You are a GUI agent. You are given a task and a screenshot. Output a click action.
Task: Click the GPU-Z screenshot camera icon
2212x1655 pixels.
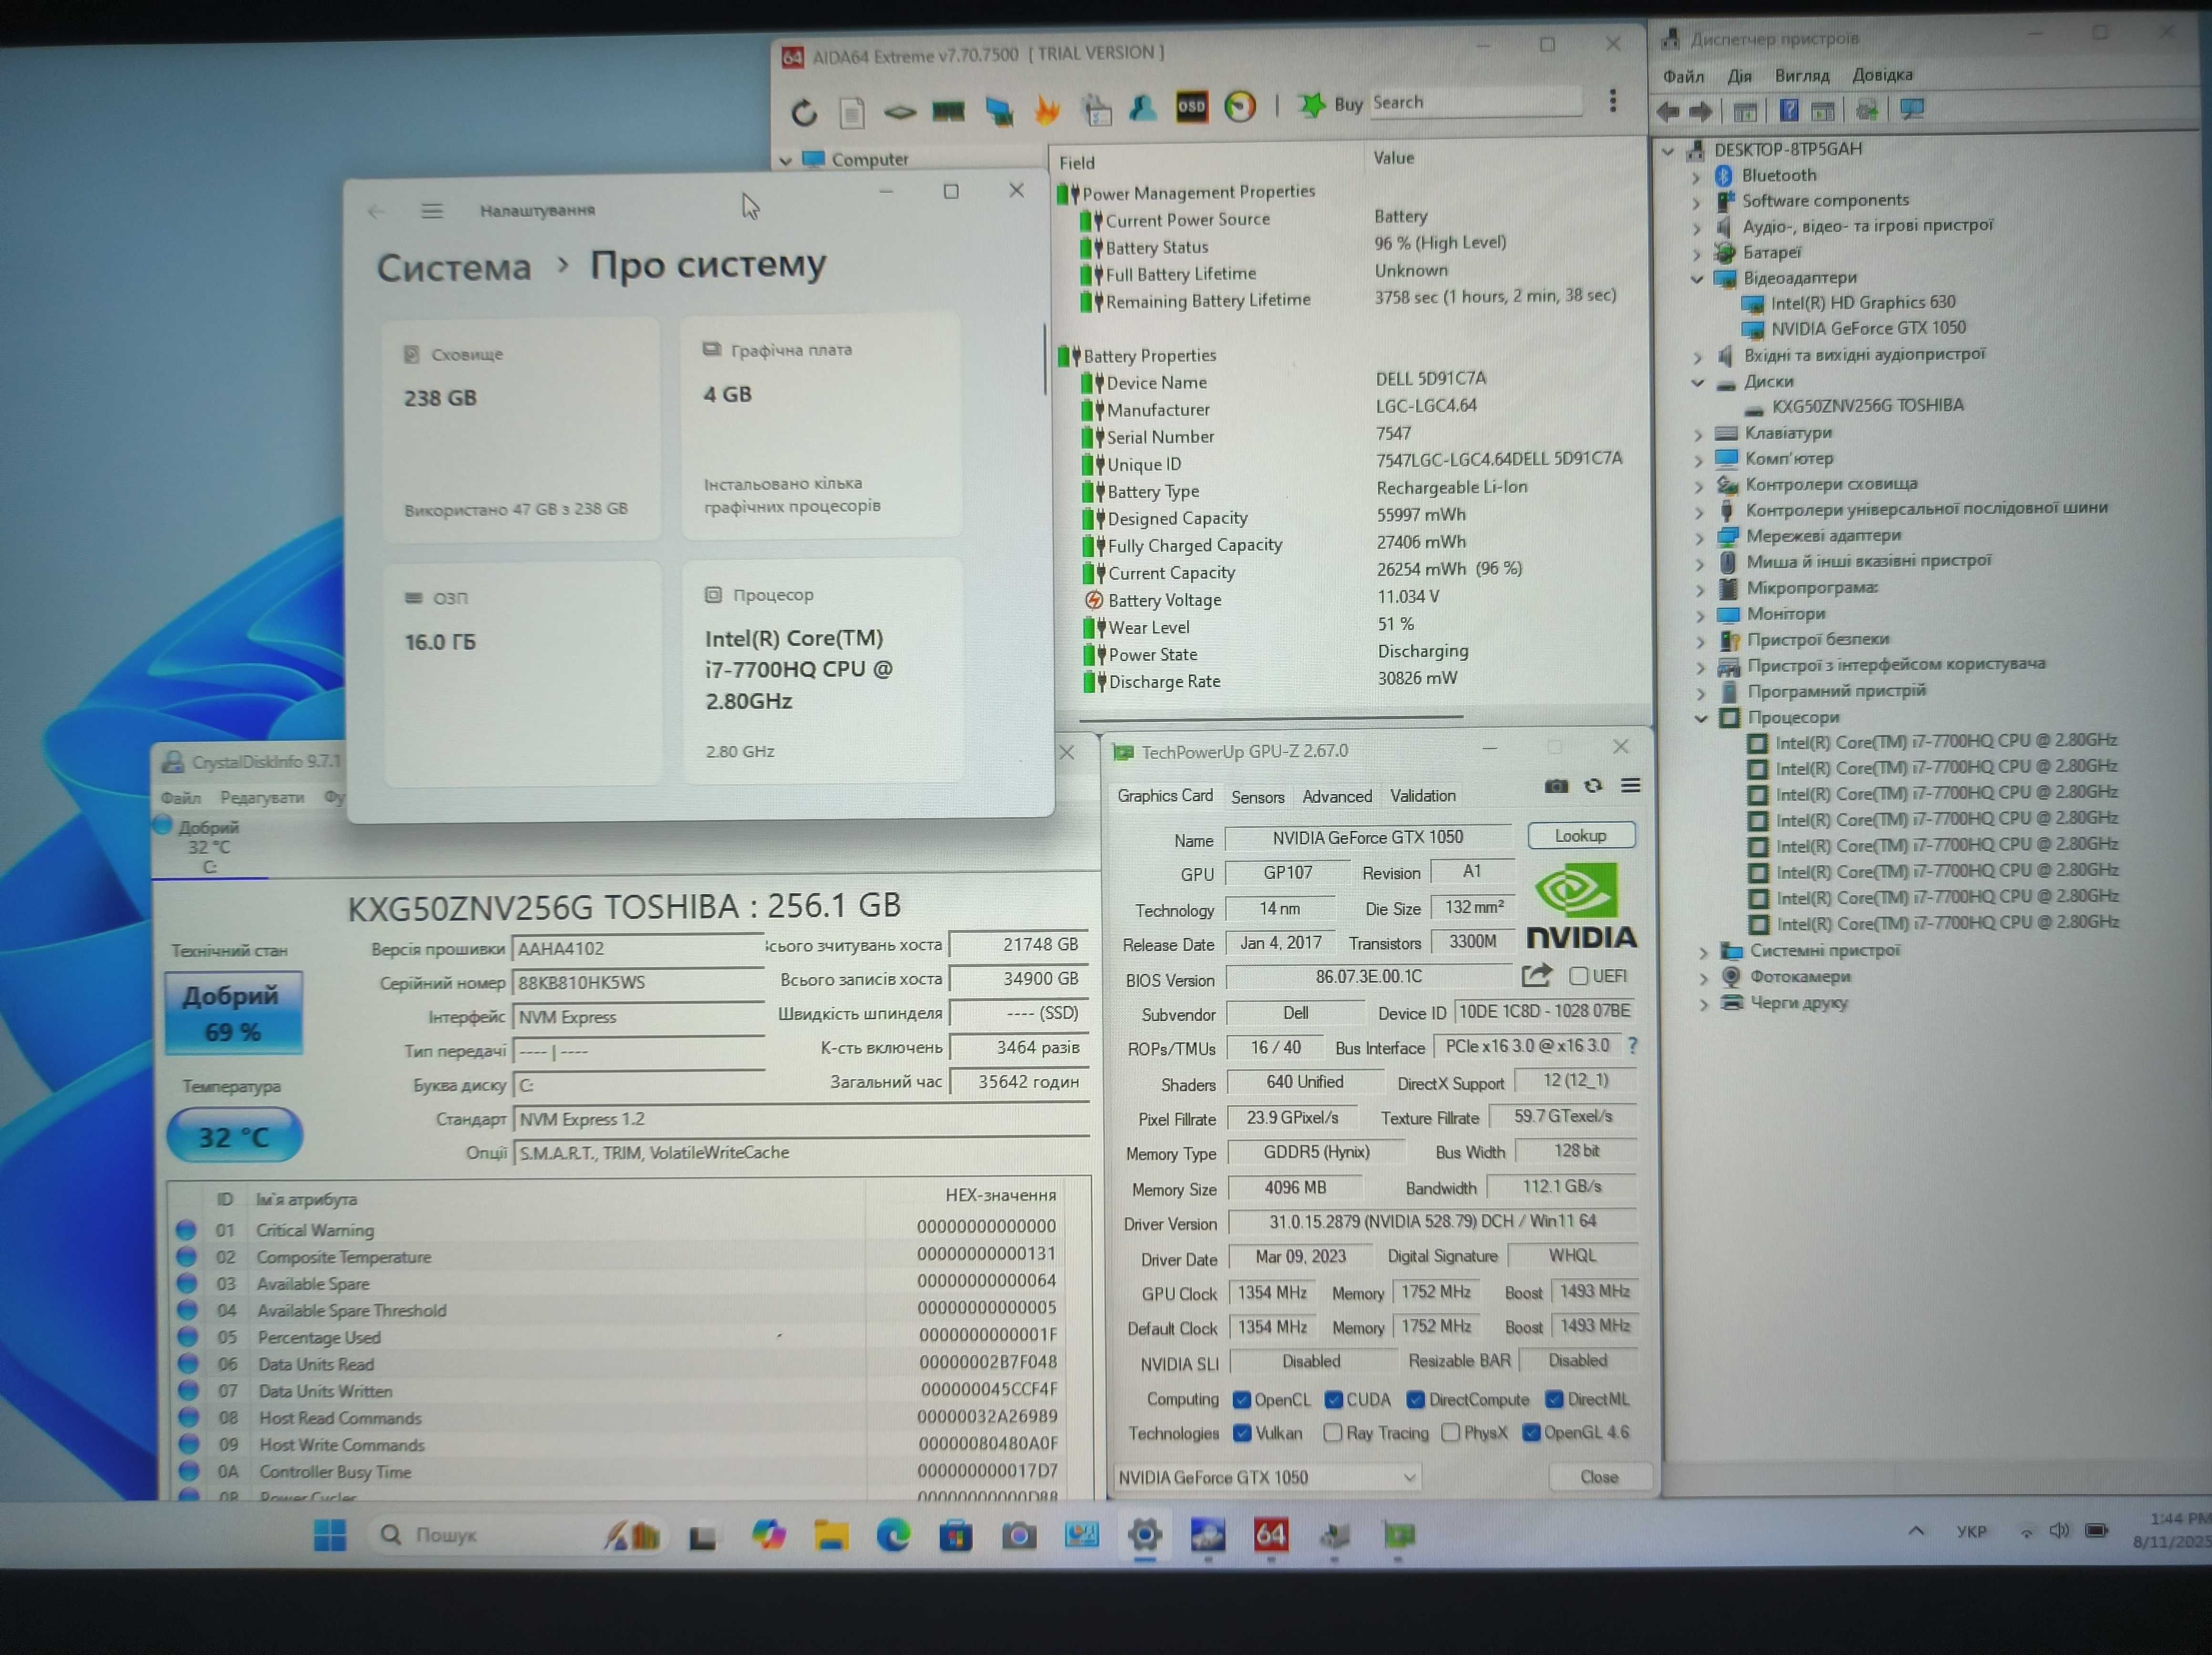(1556, 787)
